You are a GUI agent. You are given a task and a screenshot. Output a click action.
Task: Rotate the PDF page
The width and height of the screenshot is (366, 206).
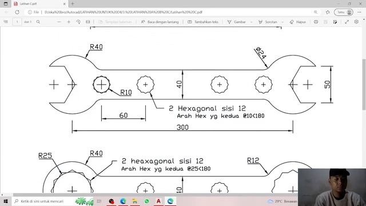[78, 22]
